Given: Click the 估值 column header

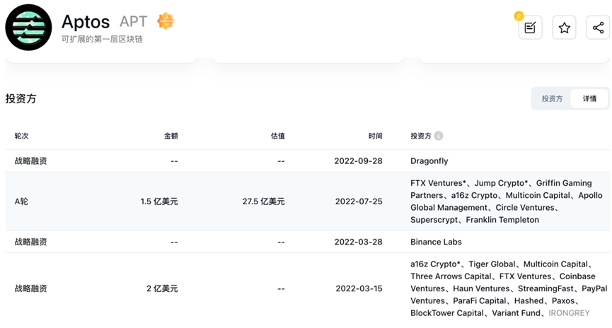Looking at the screenshot, I should (x=277, y=136).
